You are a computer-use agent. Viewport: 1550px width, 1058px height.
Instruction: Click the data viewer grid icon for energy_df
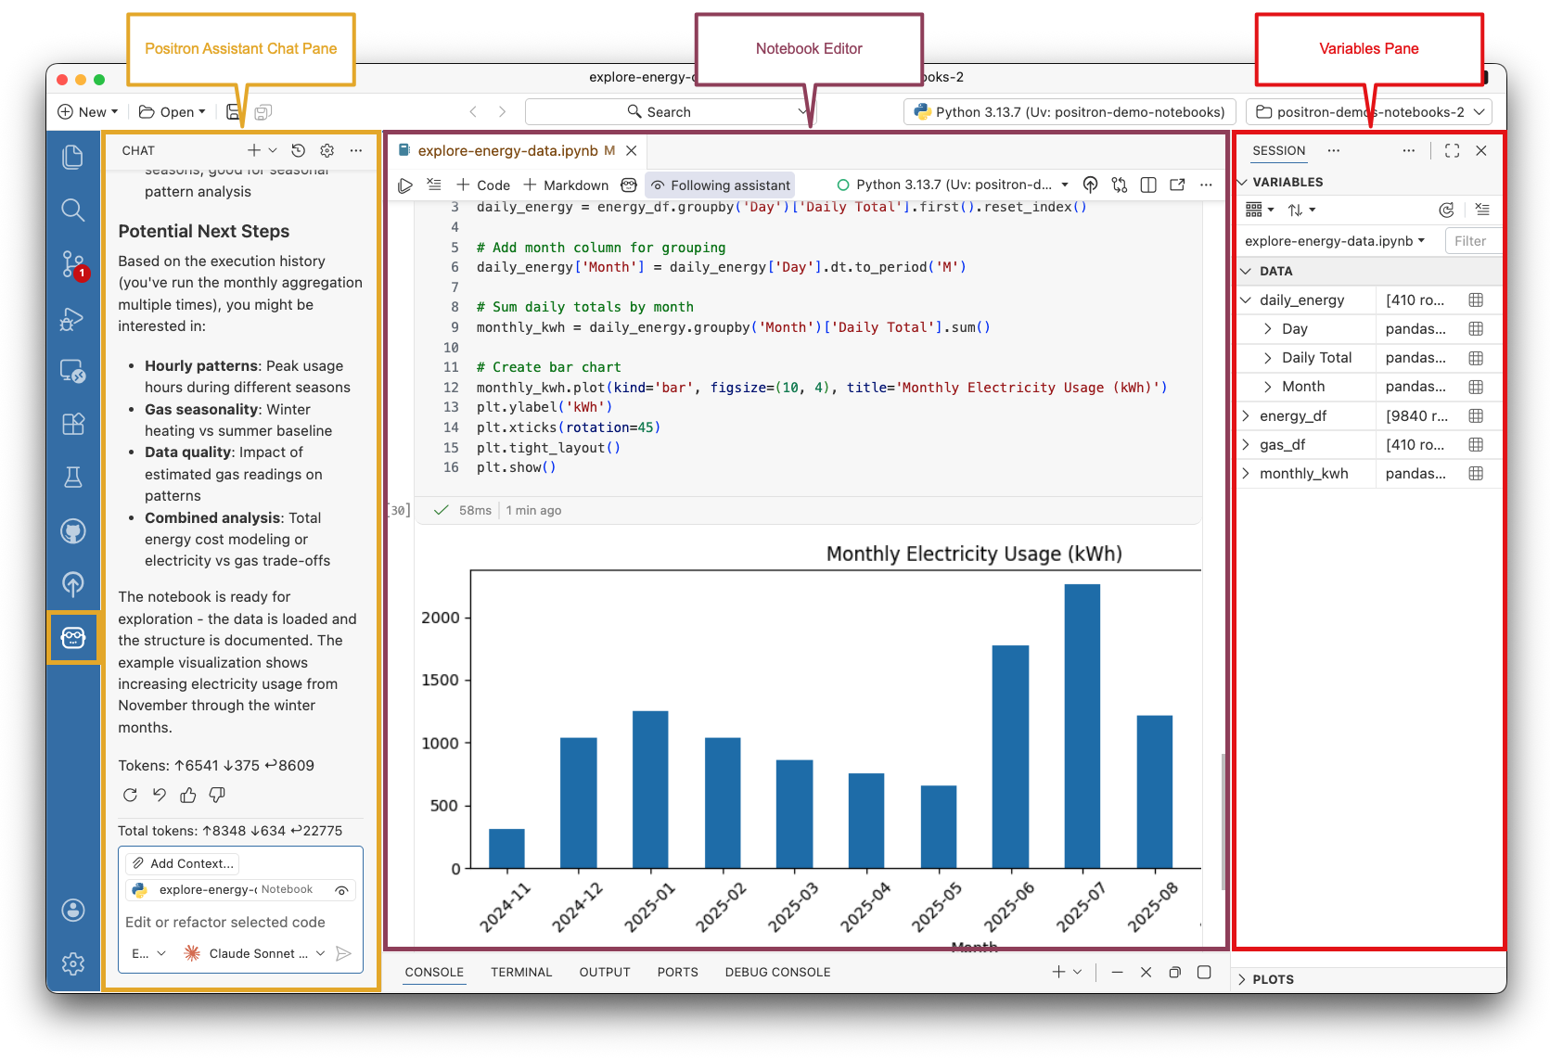click(1476, 415)
